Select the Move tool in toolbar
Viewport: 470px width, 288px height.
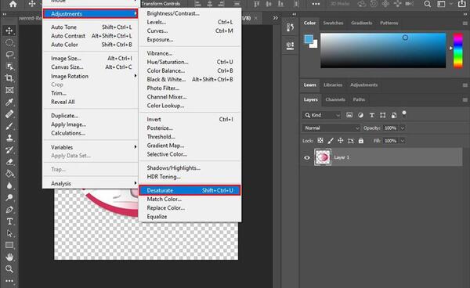click(9, 31)
